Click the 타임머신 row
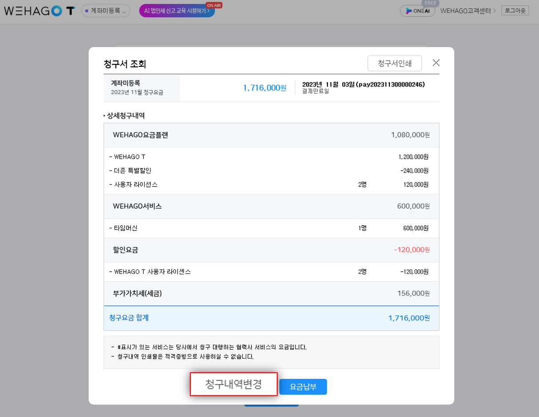 click(x=271, y=228)
